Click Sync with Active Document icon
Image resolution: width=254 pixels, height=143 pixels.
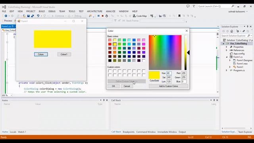244,31
